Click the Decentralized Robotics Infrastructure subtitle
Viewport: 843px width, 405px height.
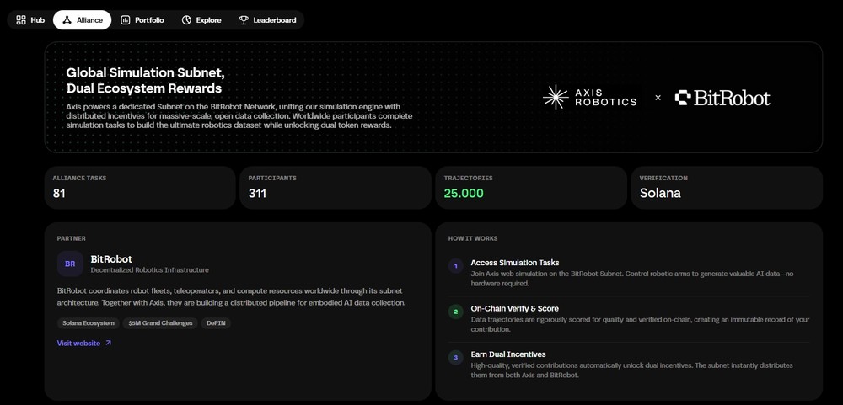tap(149, 270)
